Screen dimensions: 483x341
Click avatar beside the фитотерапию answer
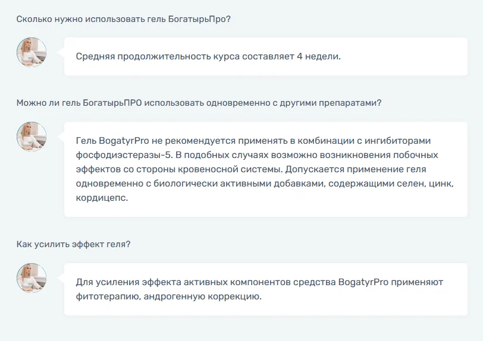click(32, 278)
